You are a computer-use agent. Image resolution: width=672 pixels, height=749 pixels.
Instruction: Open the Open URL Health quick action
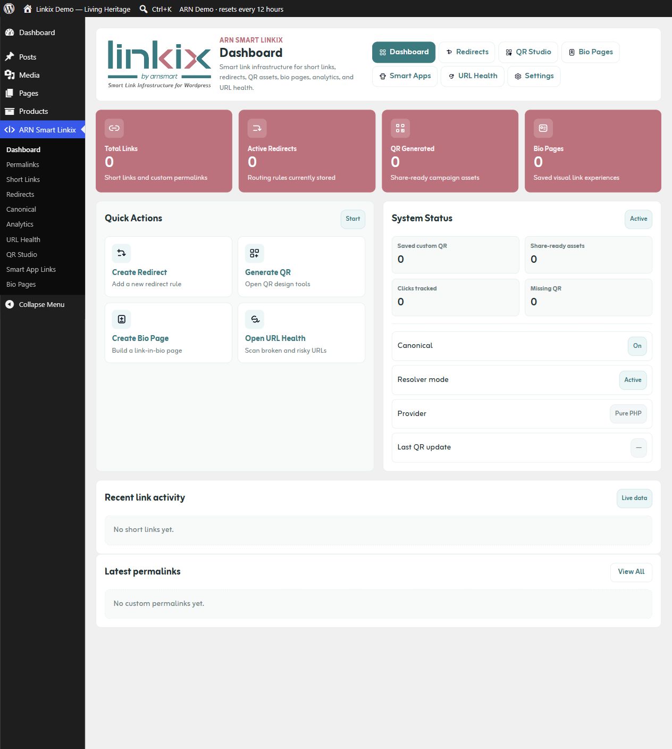(301, 333)
